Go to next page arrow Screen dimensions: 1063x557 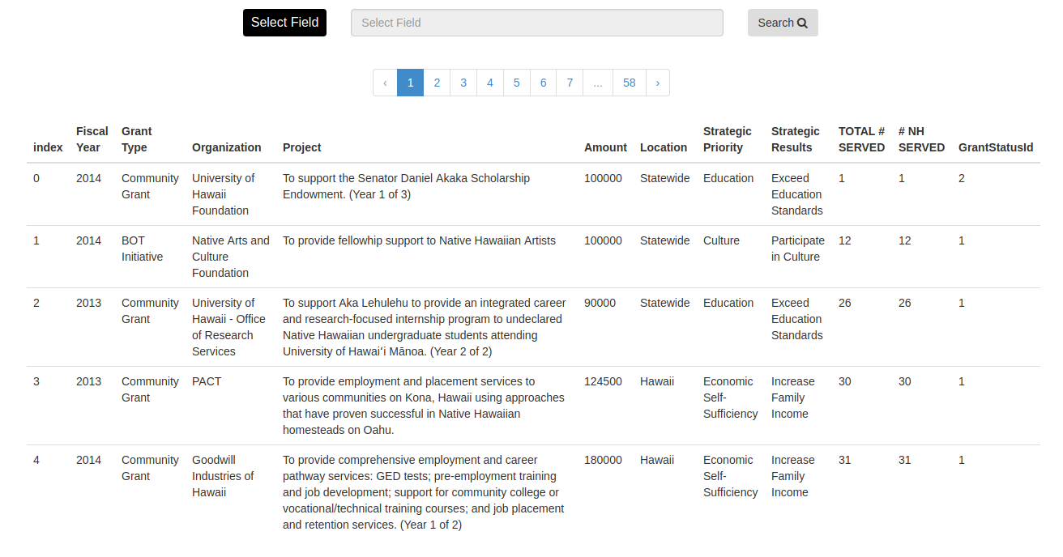(x=657, y=83)
